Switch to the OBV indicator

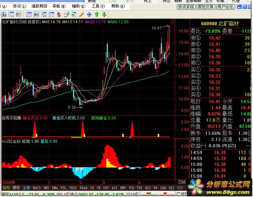[x=106, y=188]
